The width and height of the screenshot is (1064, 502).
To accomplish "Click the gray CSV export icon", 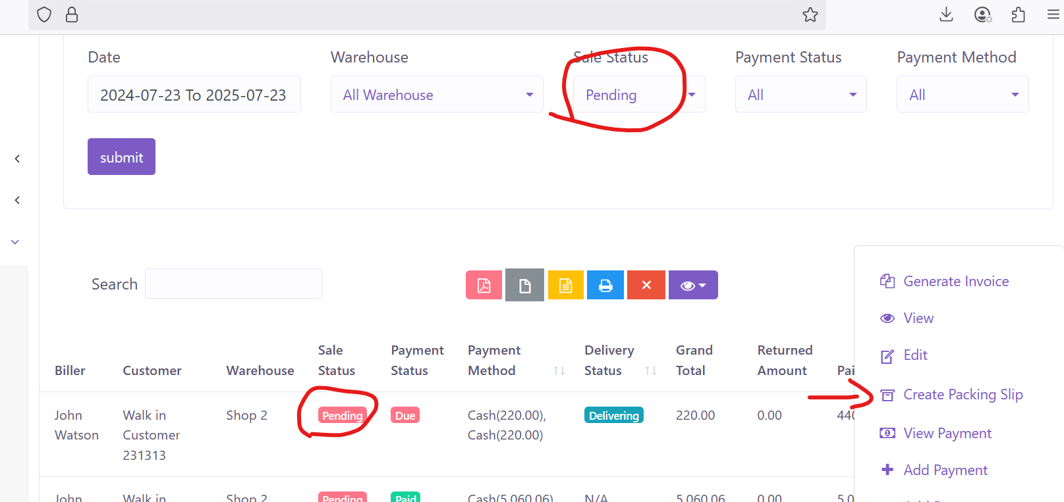I will pos(524,285).
